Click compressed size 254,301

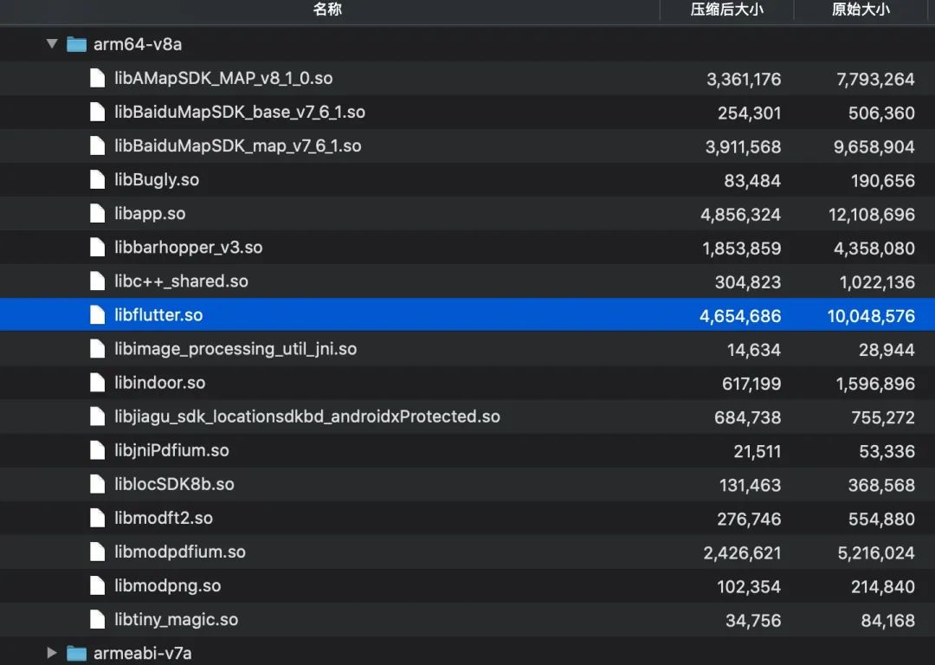tap(749, 113)
